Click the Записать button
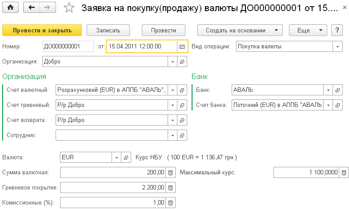The image size is (349, 209). 108,30
